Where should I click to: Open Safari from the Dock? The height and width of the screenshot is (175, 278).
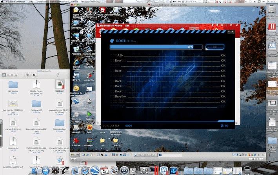tap(85, 171)
